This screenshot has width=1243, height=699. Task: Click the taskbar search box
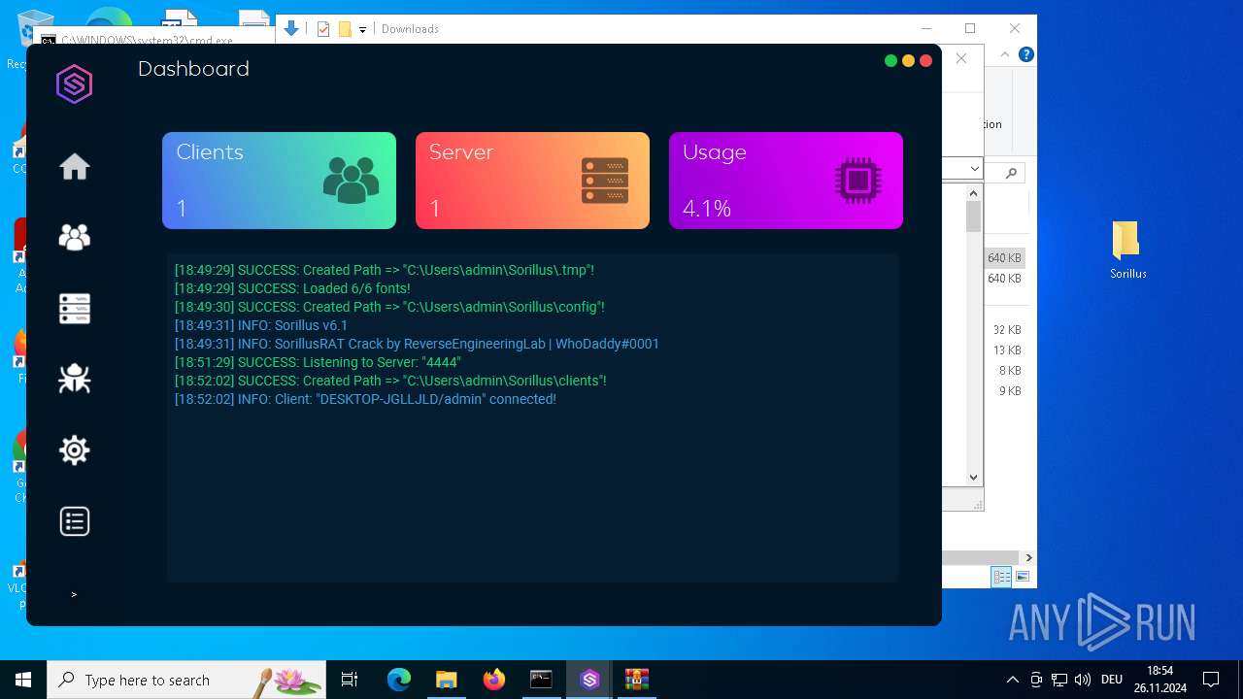tap(186, 680)
